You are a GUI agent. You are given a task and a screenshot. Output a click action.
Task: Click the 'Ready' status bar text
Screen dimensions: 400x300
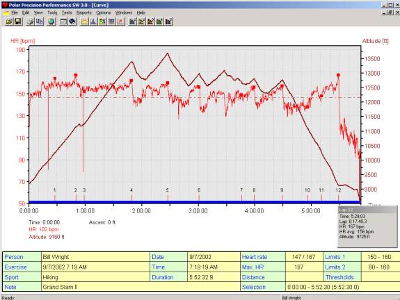(x=8, y=297)
